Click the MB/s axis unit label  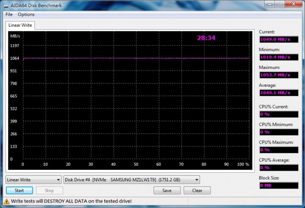(15, 36)
